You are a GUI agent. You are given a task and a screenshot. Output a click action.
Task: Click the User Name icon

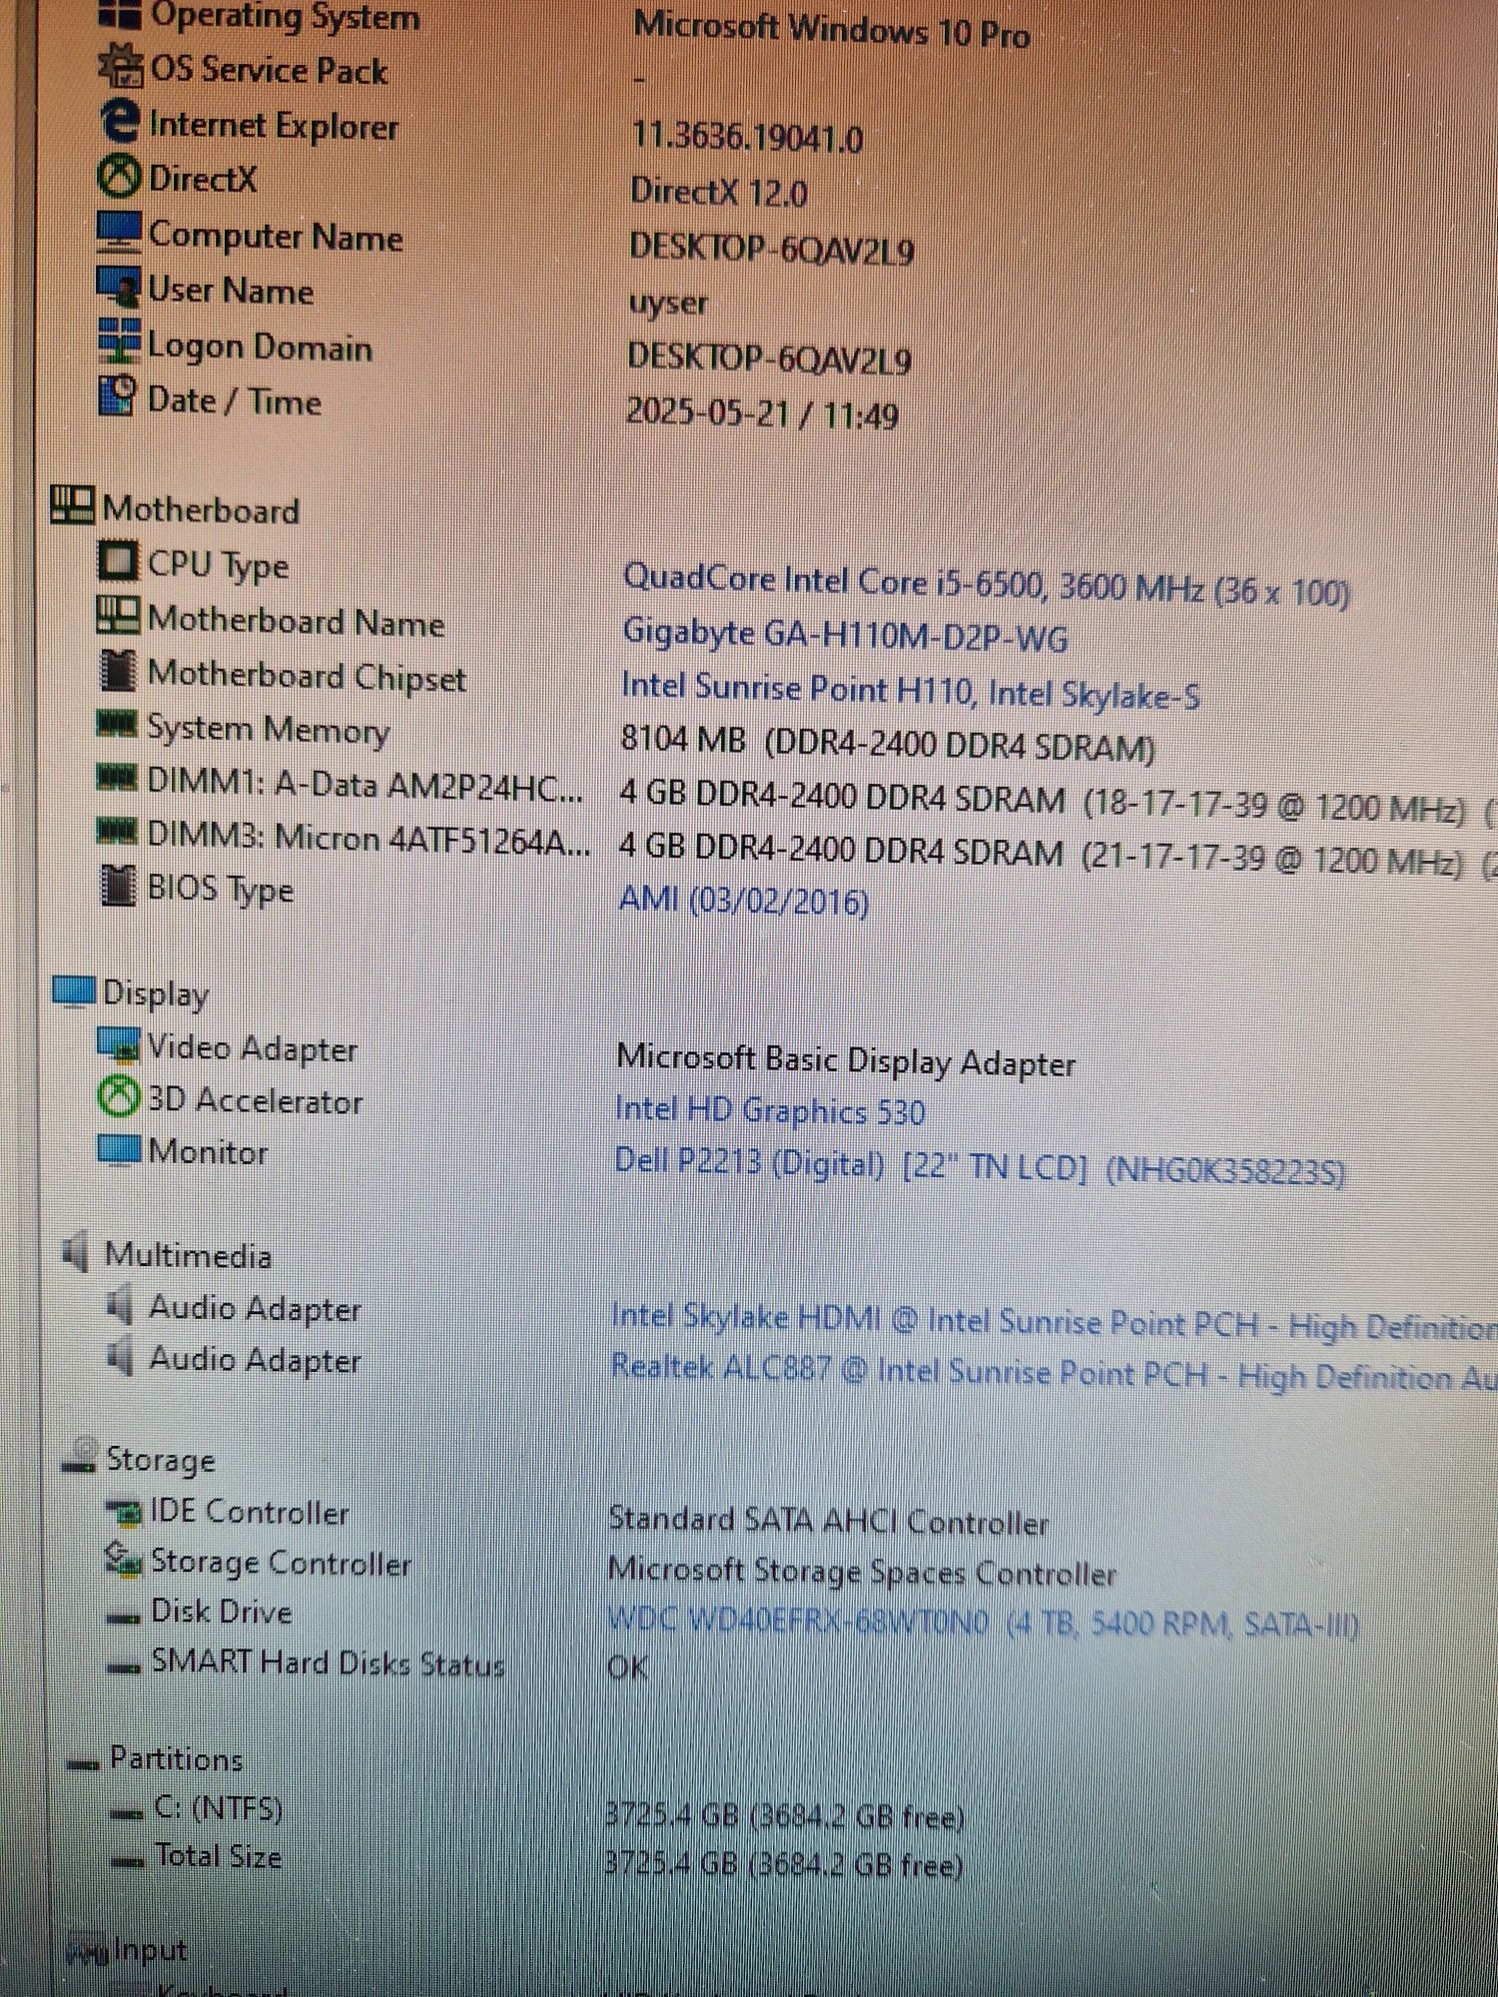[x=118, y=287]
